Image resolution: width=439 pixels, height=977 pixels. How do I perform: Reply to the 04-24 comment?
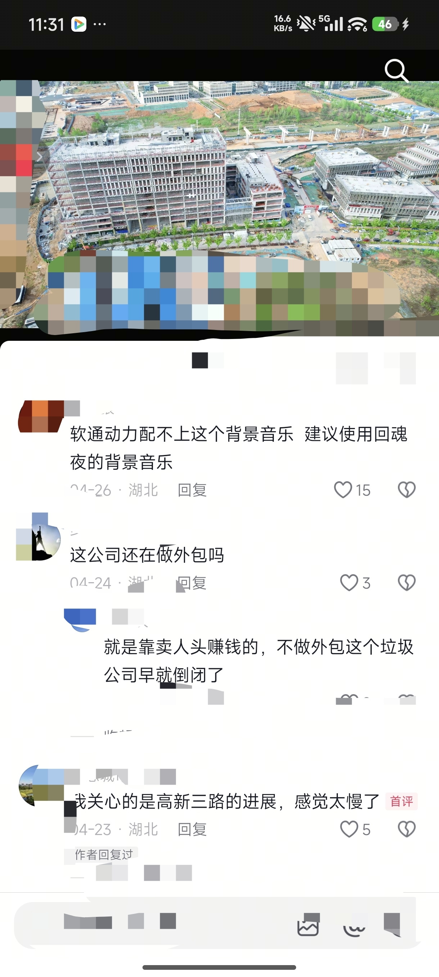pyautogui.click(x=193, y=583)
